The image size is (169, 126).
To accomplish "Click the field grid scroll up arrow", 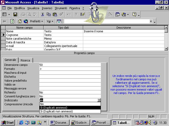I will (x=166, y=27).
